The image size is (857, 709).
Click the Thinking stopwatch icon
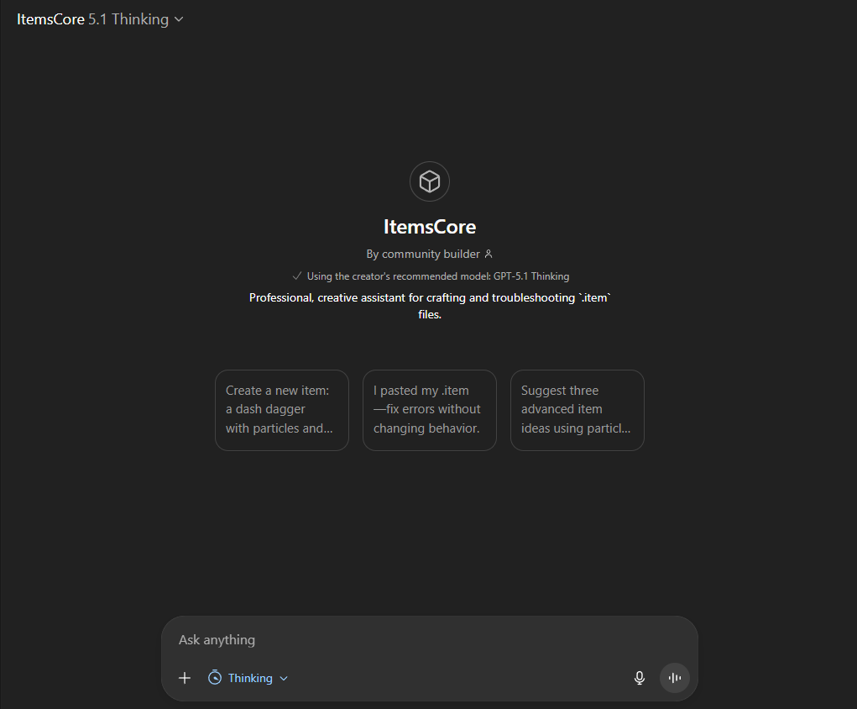215,678
